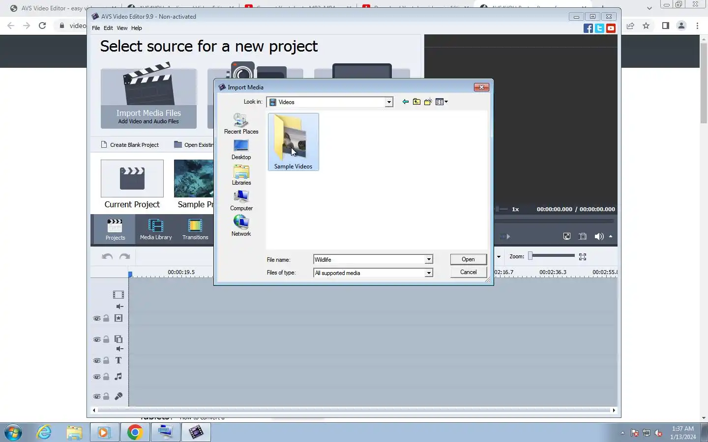This screenshot has width=708, height=442.
Task: Hide the text track
Action: (x=97, y=361)
